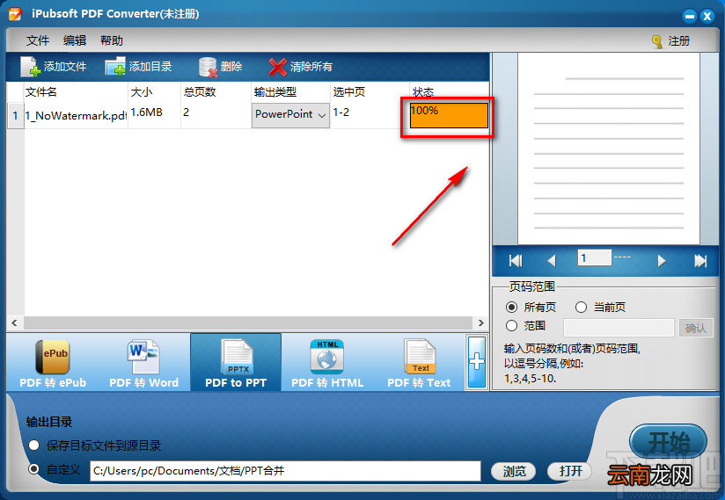Open the PowerPoint output type dropdown

[290, 114]
